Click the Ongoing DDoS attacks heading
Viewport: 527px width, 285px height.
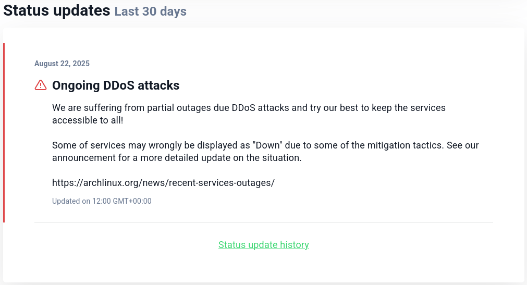116,85
